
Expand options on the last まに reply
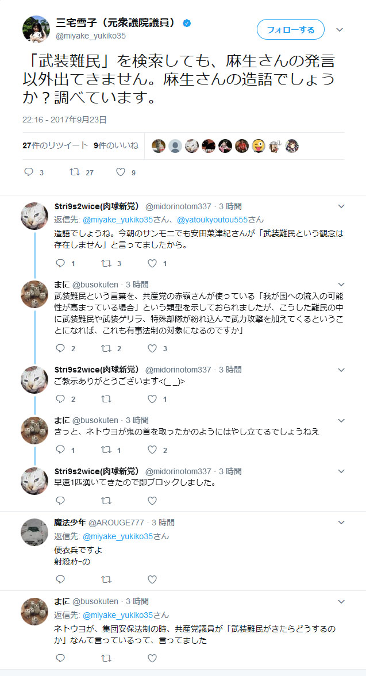[341, 601]
